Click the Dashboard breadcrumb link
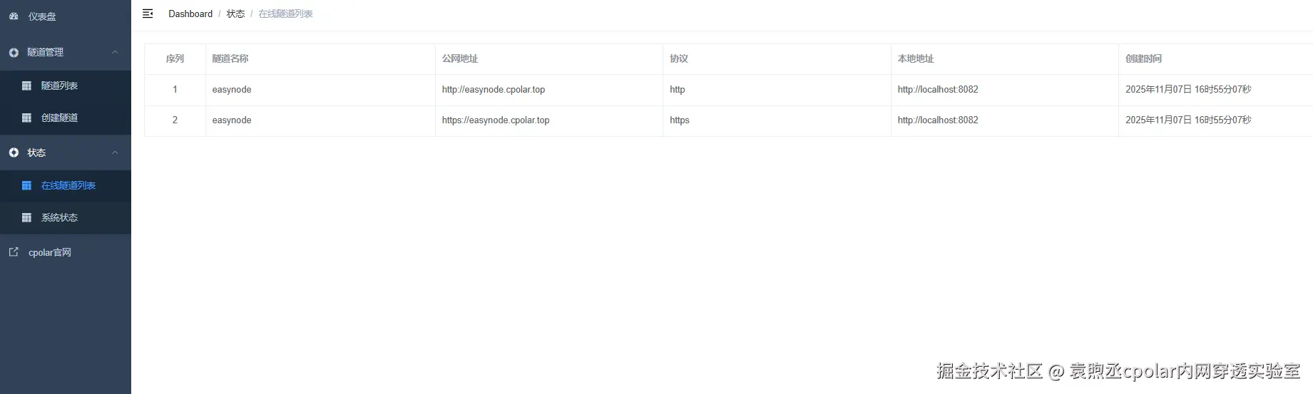This screenshot has height=394, width=1313. [x=190, y=14]
